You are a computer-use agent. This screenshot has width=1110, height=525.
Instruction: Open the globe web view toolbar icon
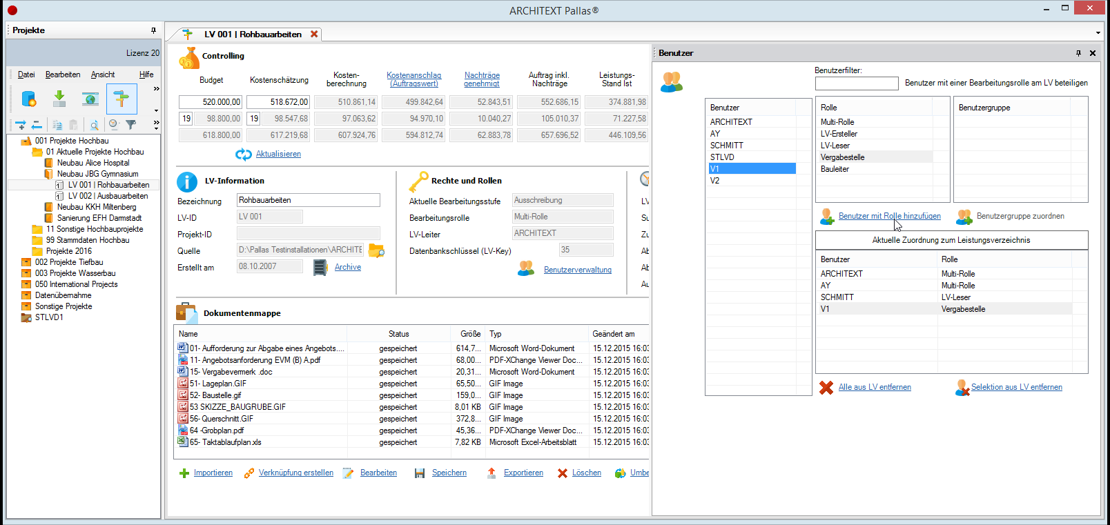pos(90,99)
